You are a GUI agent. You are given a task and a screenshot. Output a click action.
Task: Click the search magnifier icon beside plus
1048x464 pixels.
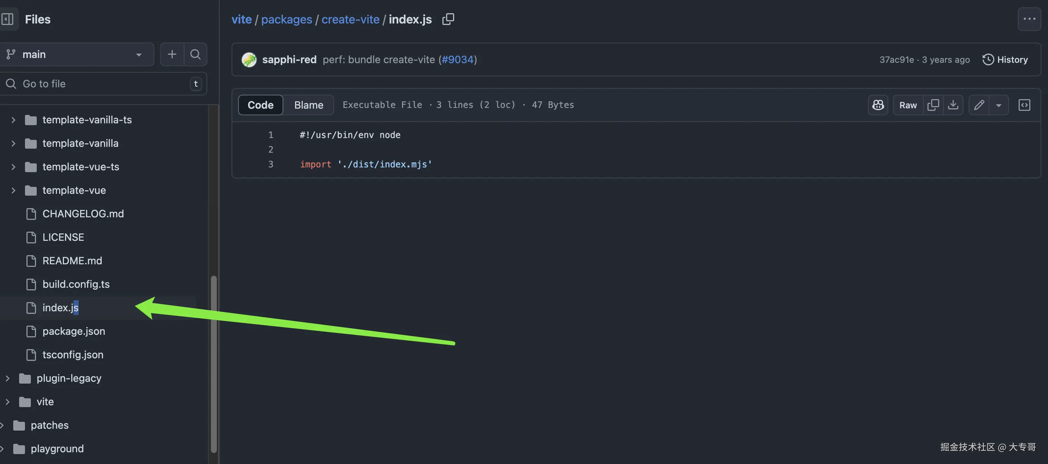tap(195, 54)
